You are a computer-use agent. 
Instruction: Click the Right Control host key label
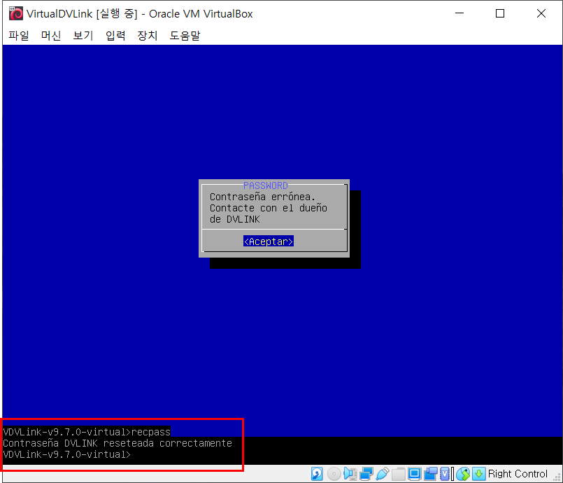(x=518, y=474)
